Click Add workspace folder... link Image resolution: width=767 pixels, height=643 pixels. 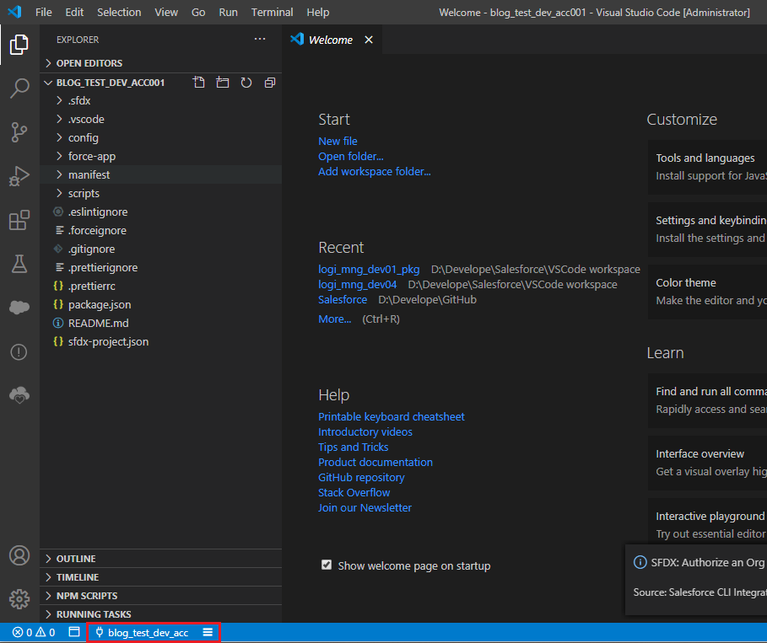coord(374,172)
